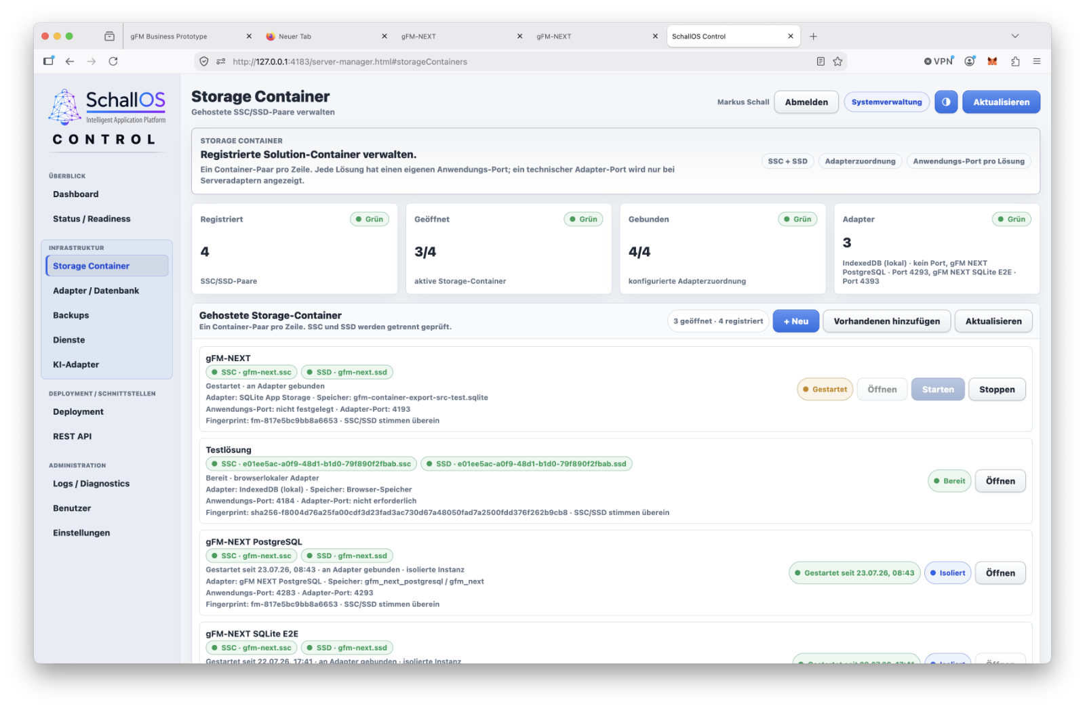This screenshot has width=1085, height=708.
Task: Open the extensions puzzle icon
Action: coord(1015,62)
